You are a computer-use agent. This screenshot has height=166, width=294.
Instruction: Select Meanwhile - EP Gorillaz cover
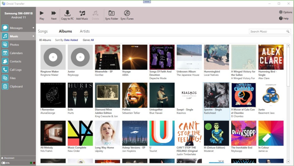pos(107,57)
